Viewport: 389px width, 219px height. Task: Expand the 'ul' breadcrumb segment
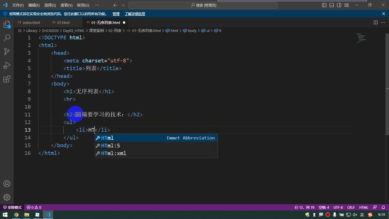[x=205, y=31]
